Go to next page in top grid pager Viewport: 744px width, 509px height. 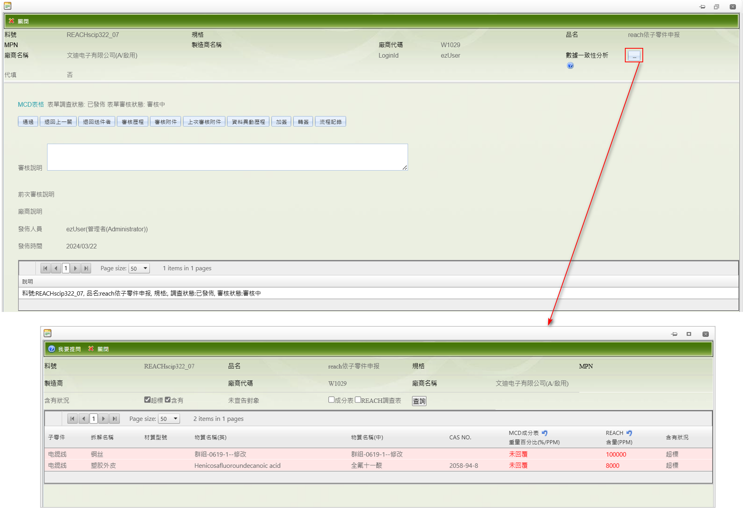76,268
